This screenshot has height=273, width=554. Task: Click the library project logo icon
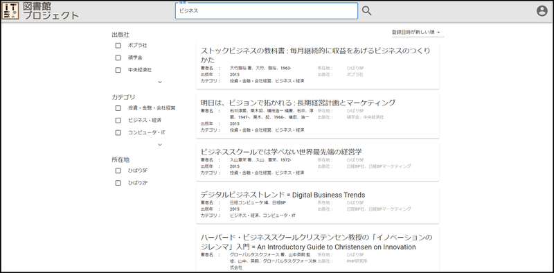pyautogui.click(x=10, y=10)
